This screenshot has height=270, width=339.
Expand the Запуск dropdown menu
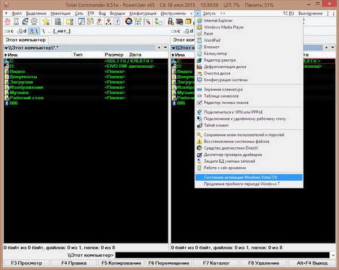[x=212, y=12]
